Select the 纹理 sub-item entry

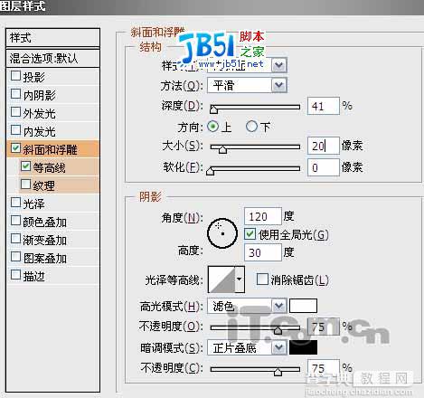60,185
